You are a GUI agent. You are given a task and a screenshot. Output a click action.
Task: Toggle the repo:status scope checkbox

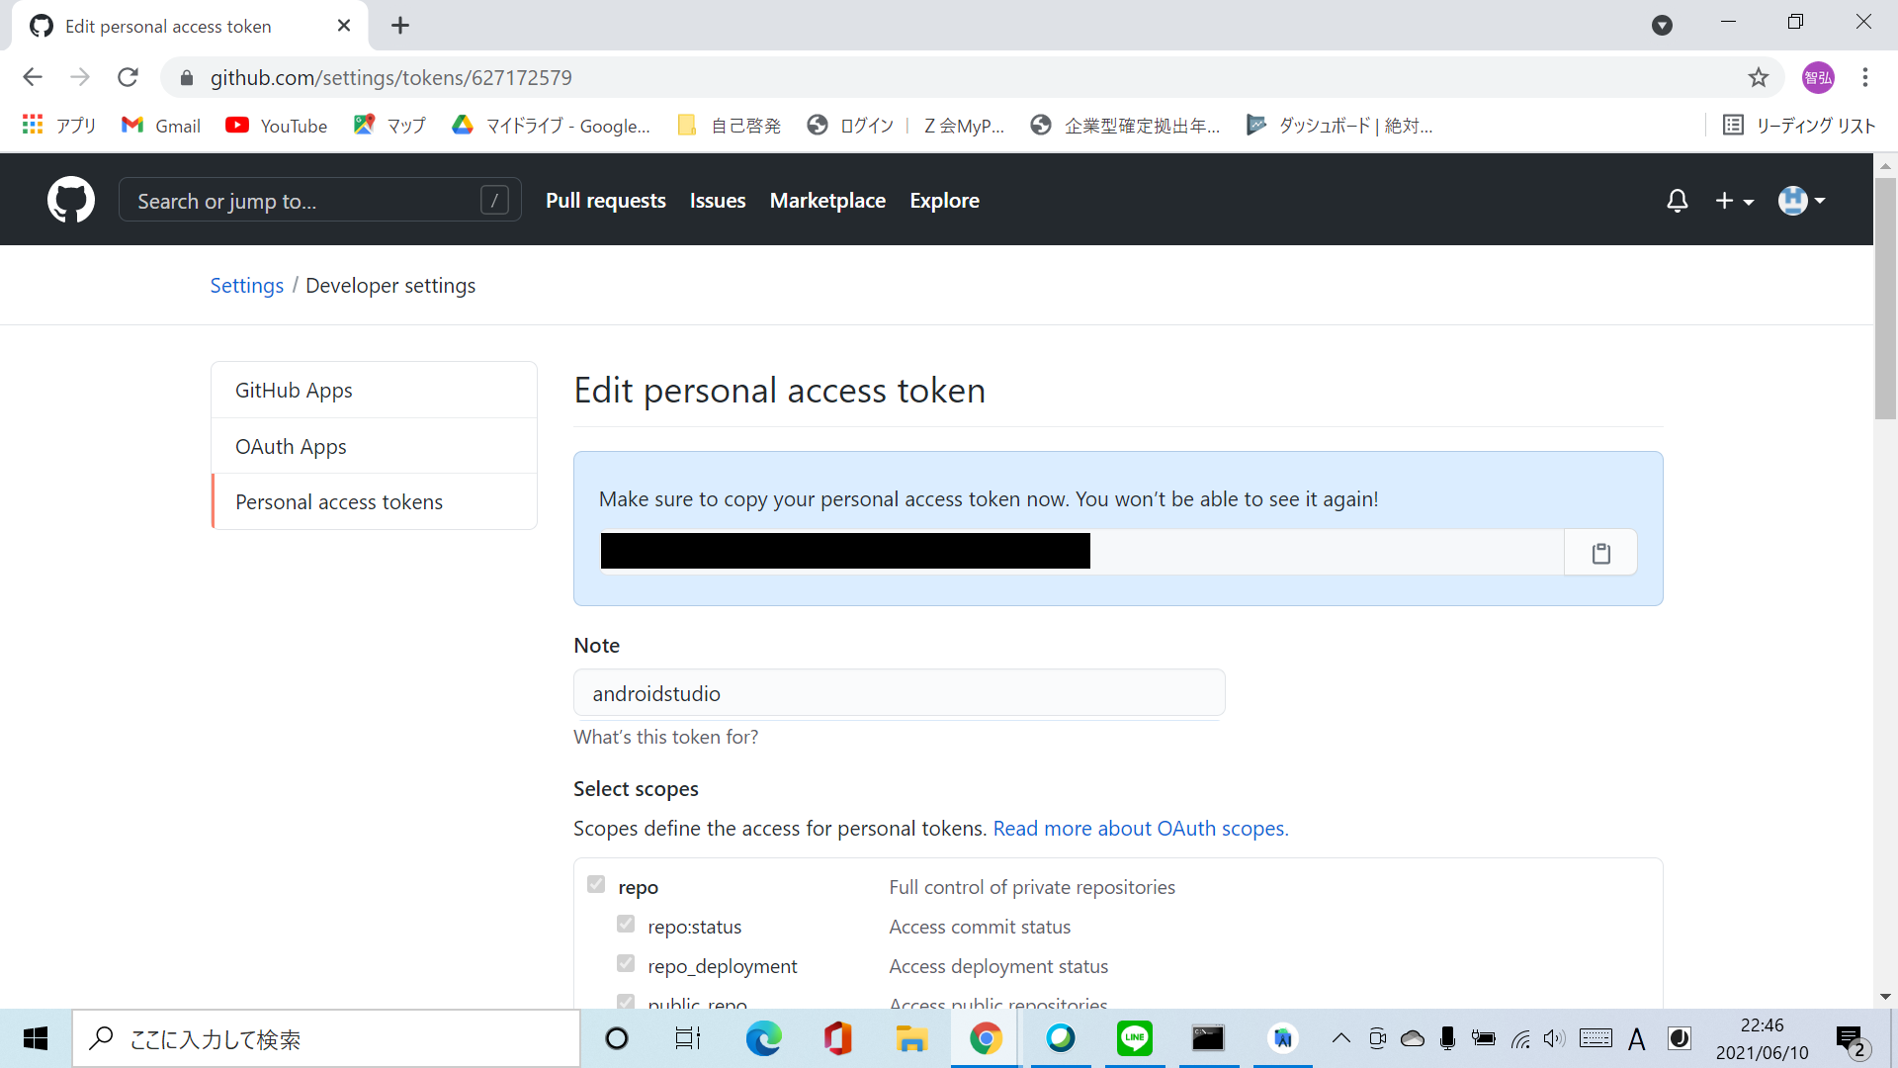point(626,924)
